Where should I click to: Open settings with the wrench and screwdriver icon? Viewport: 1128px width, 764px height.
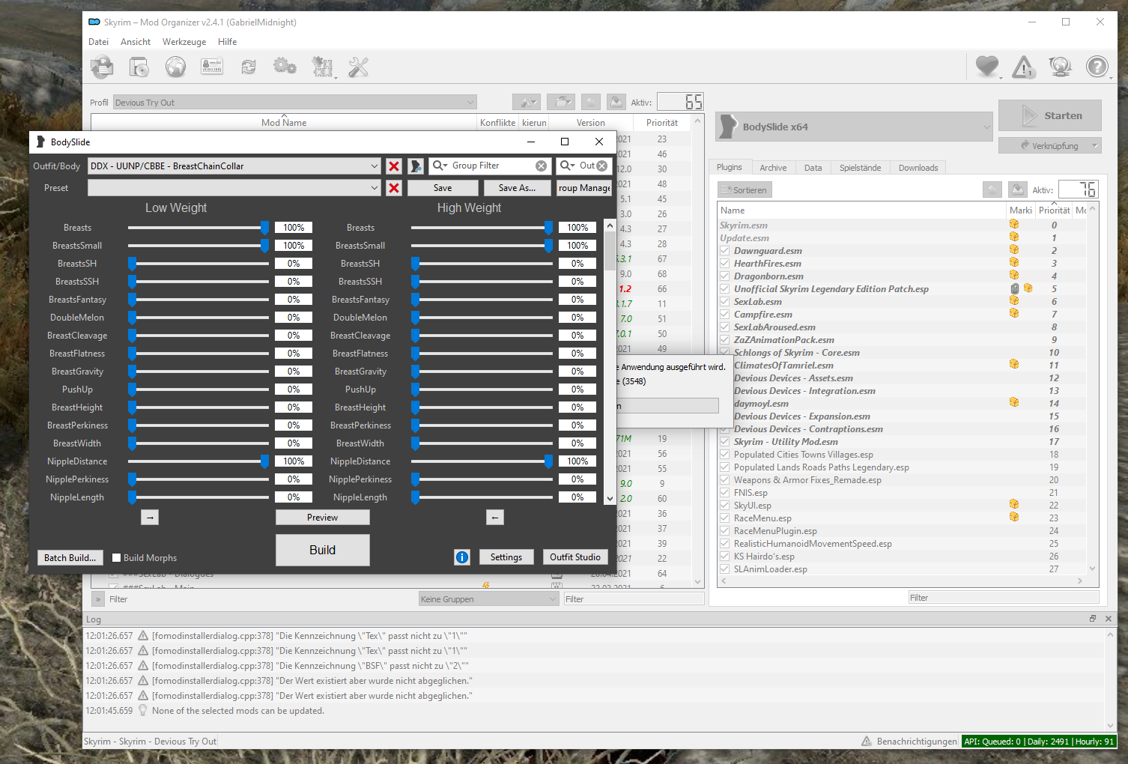coord(359,67)
